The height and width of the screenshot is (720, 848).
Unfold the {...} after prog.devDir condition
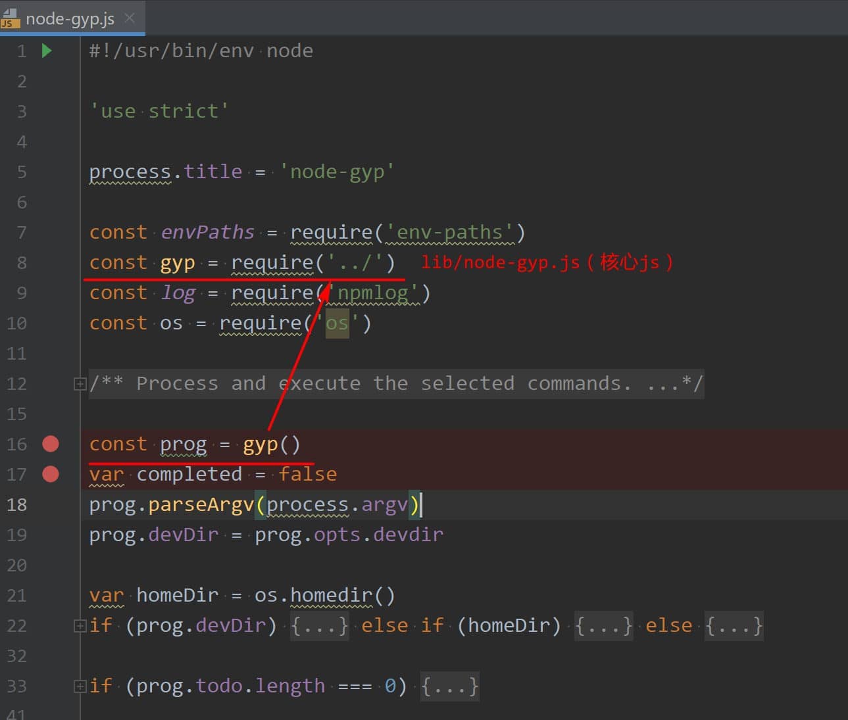pyautogui.click(x=319, y=625)
